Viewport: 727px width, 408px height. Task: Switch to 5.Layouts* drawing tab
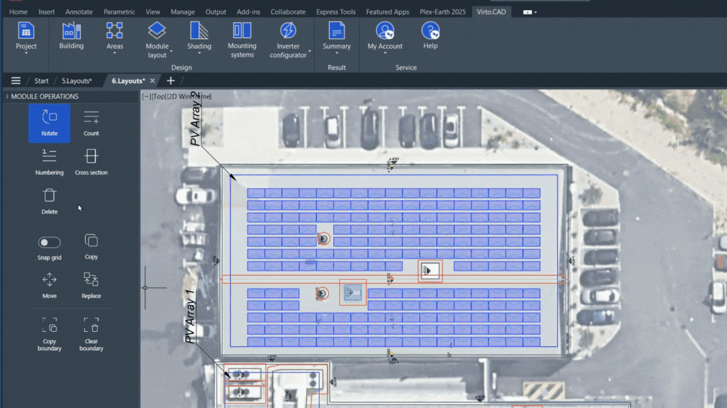(x=77, y=81)
